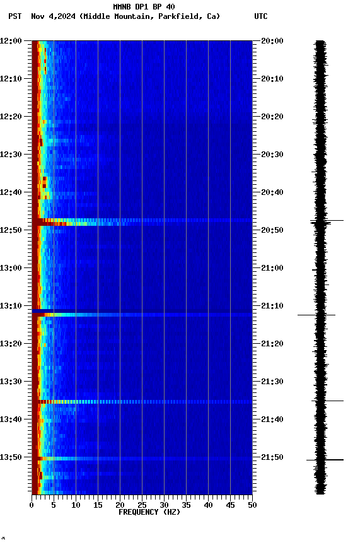This screenshot has width=348, height=545.
Task: Click the title text MMNB DP1 BP 40
Action: (x=144, y=6)
